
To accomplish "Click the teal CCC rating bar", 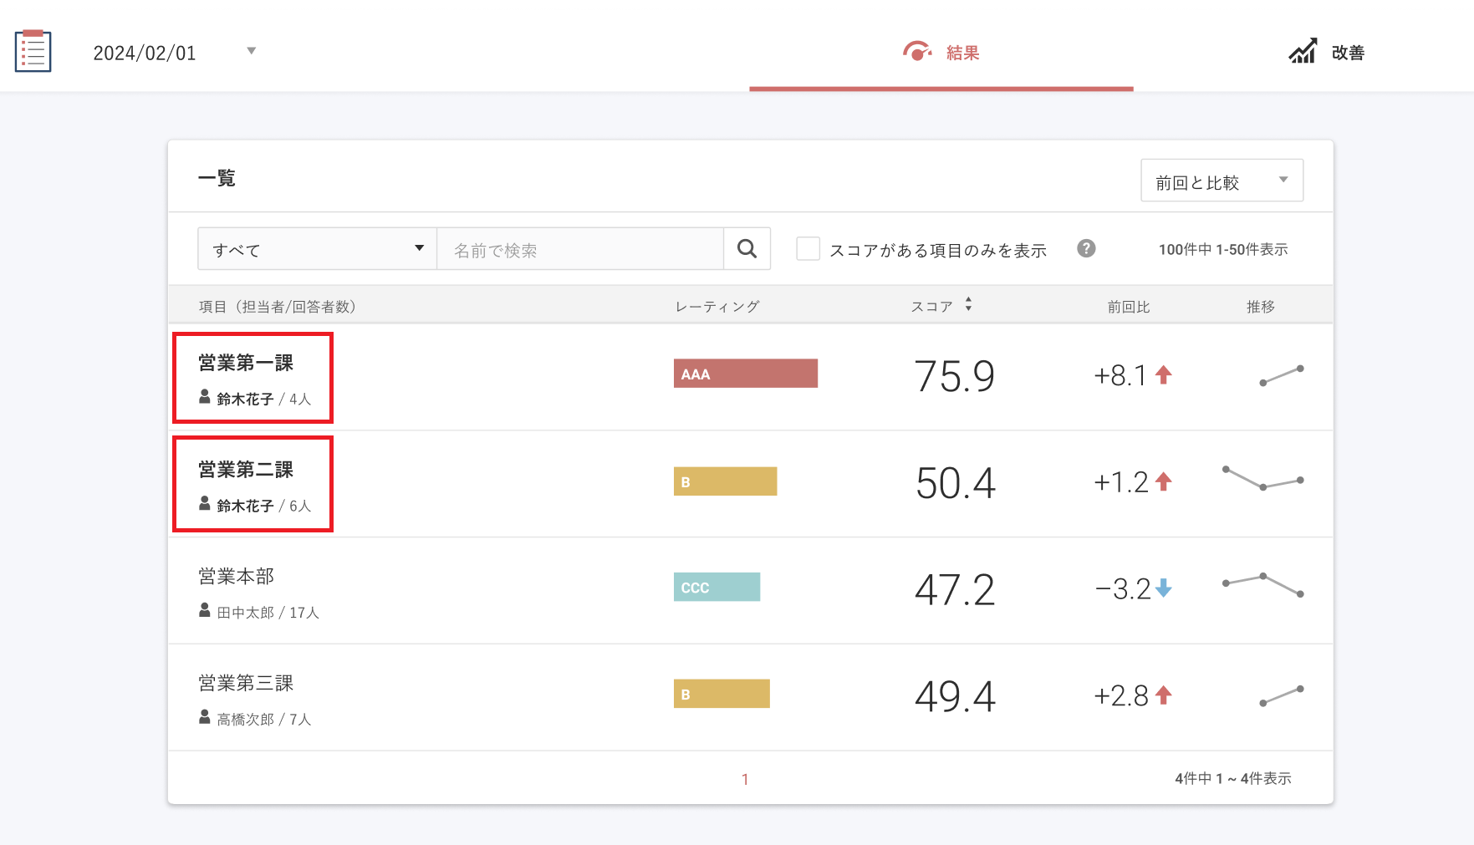I will pyautogui.click(x=717, y=588).
